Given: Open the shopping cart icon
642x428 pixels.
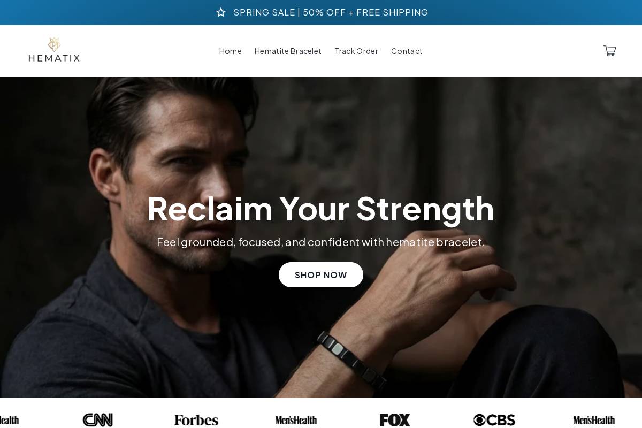Looking at the screenshot, I should coord(610,51).
